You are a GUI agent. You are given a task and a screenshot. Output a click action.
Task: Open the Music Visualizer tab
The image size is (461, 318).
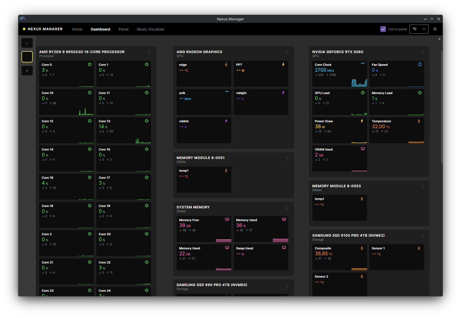(151, 29)
